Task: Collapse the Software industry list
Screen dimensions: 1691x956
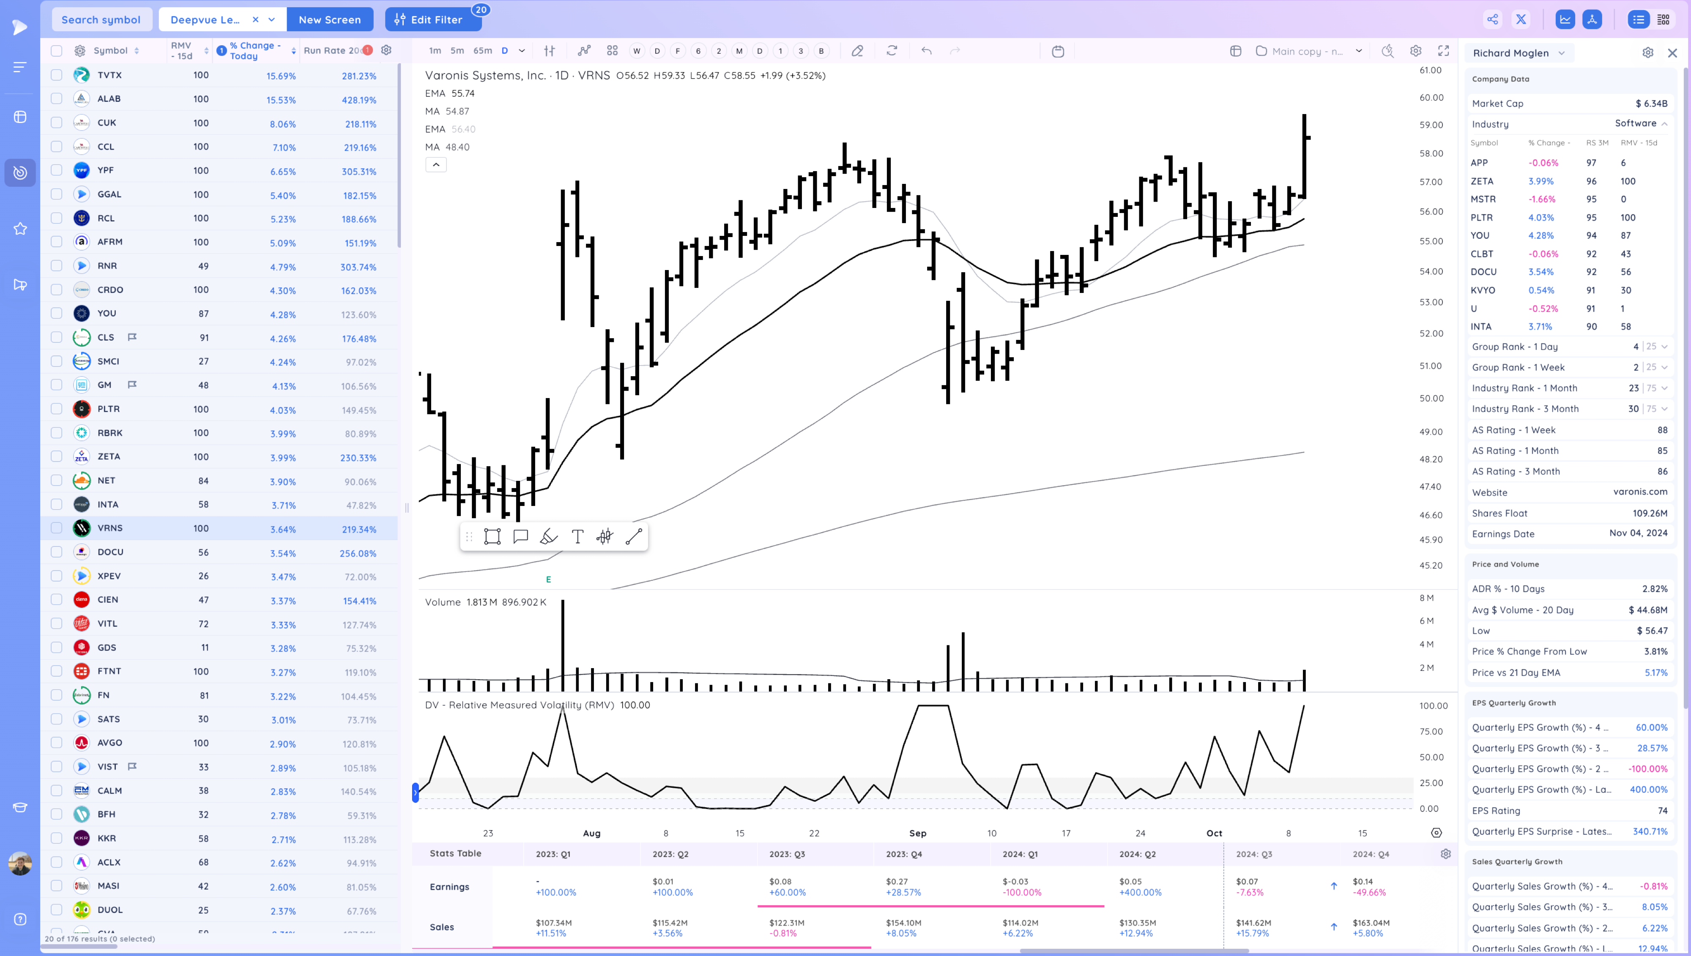Action: (1665, 123)
